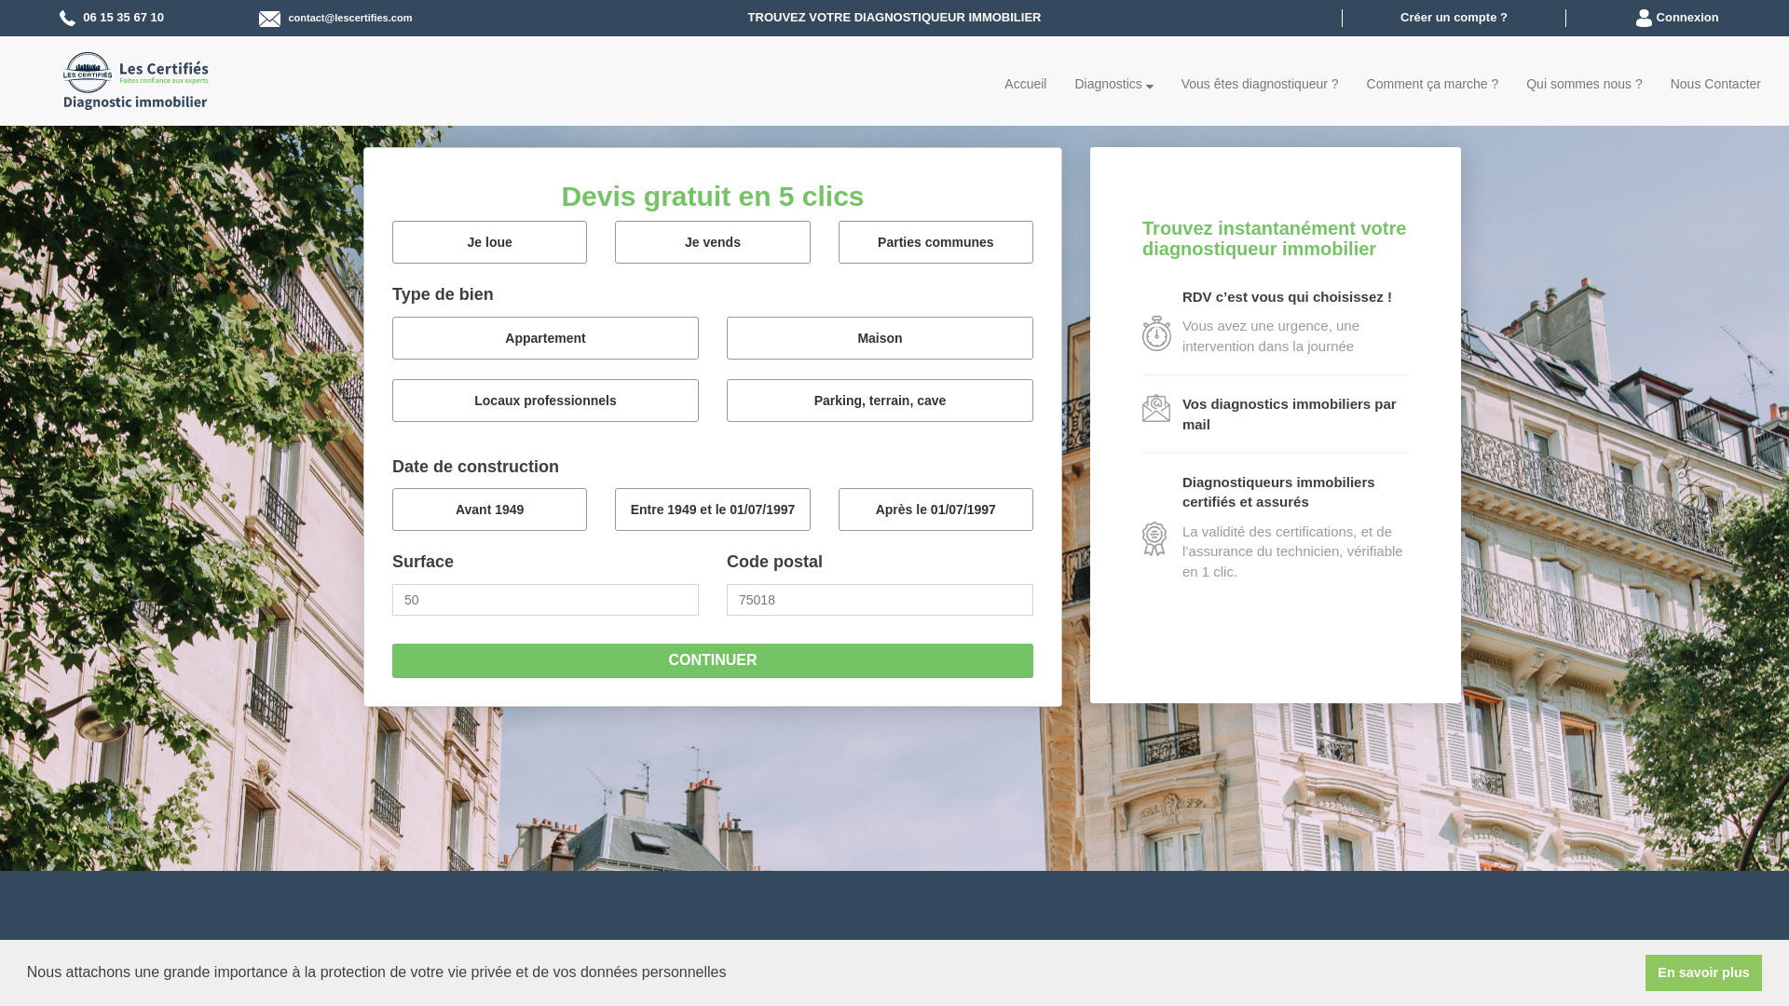Open the Accueil menu item
The height and width of the screenshot is (1006, 1789).
coord(1024,84)
